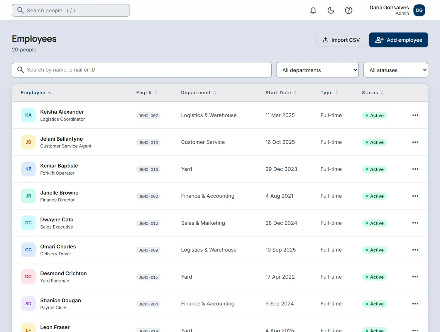The image size is (440, 332).
Task: Click the Add employee button
Action: point(398,40)
